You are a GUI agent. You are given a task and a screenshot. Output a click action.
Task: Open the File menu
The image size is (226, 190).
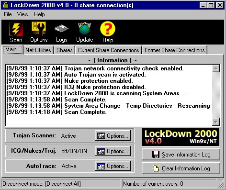pos(8,14)
